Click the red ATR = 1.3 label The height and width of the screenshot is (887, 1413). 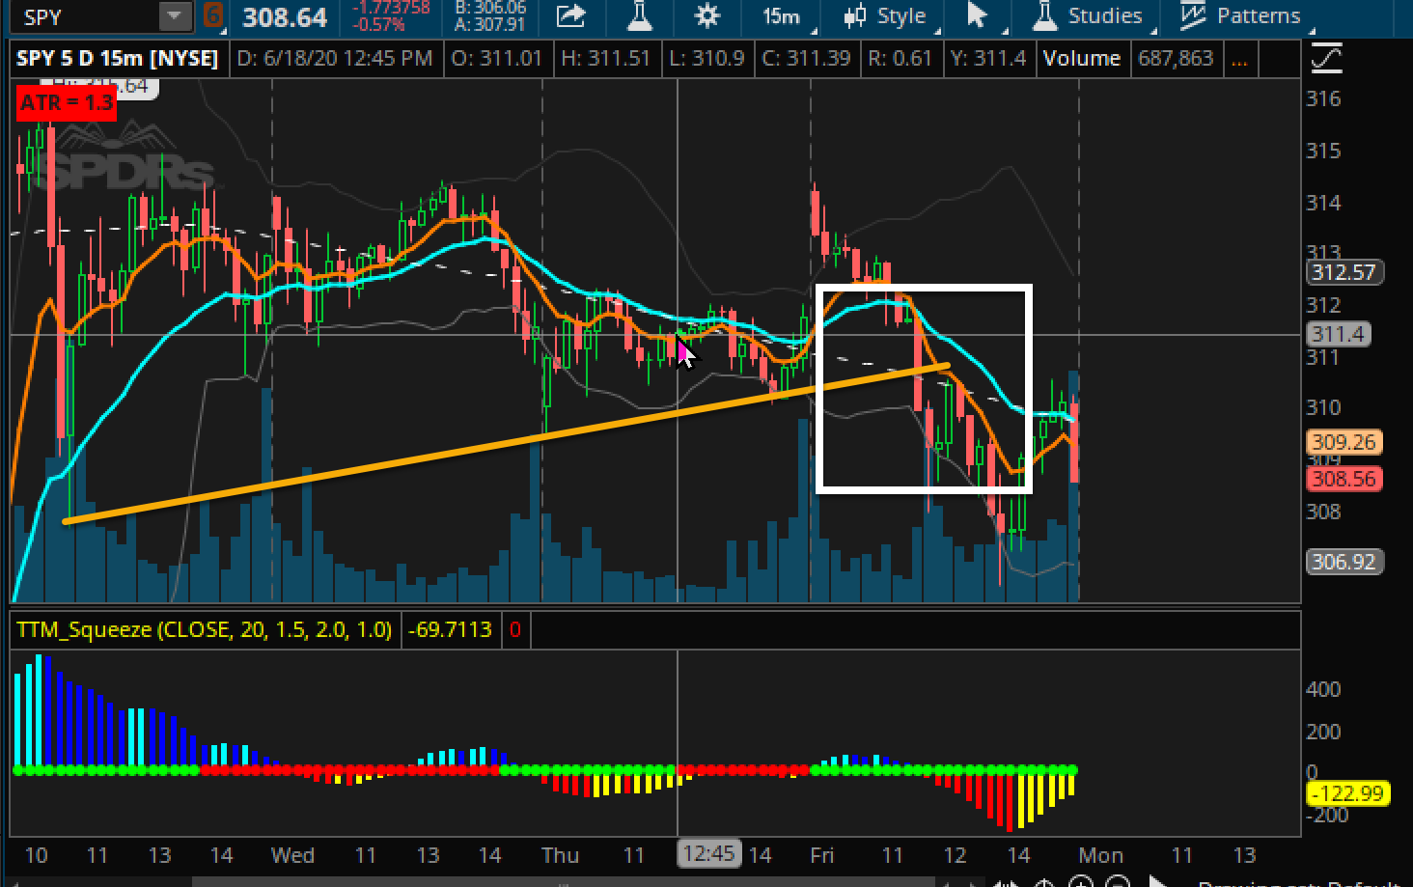pos(67,102)
